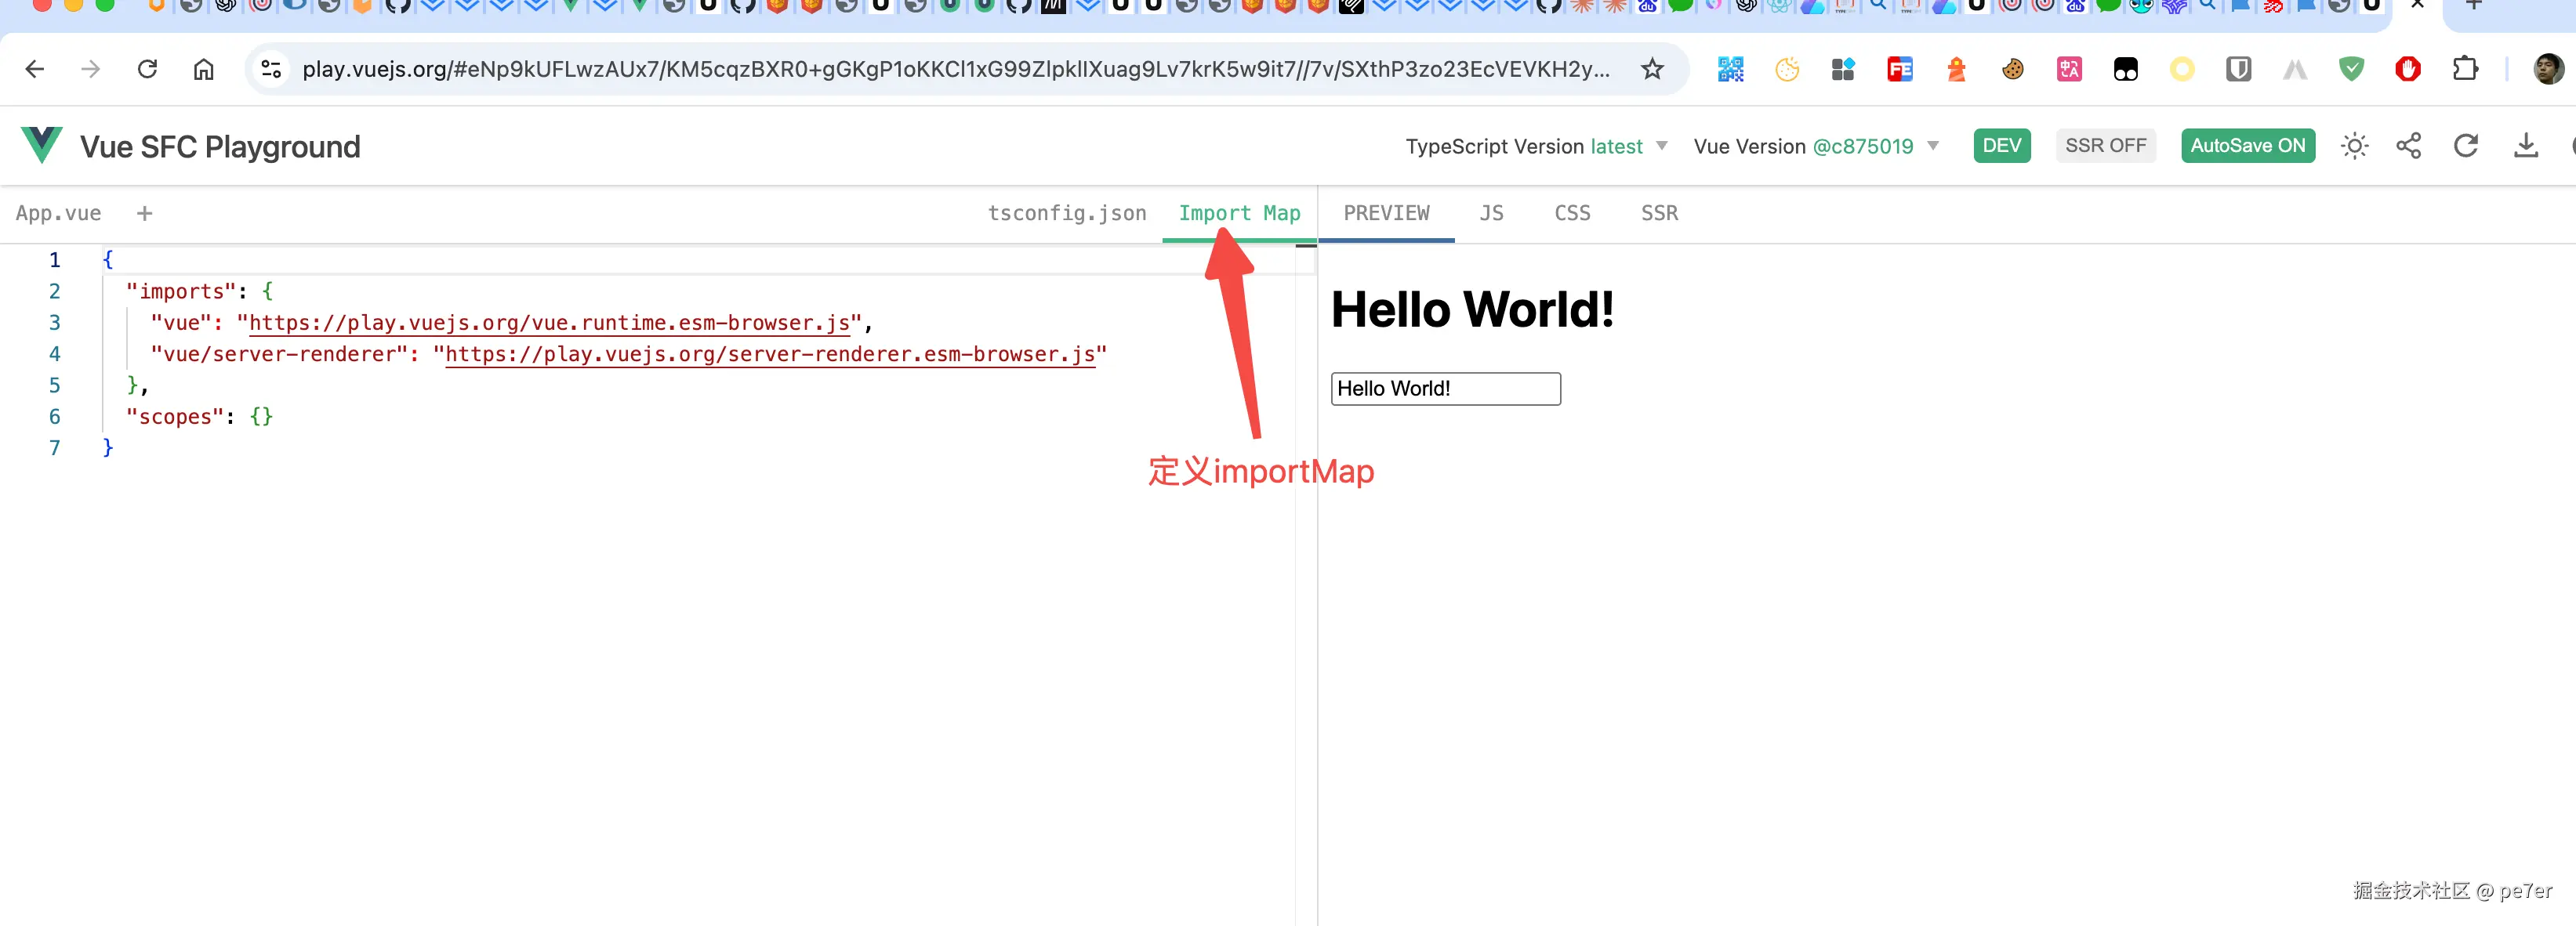Disable AutoSave
Viewport: 2576px width, 926px height.
click(x=2248, y=146)
